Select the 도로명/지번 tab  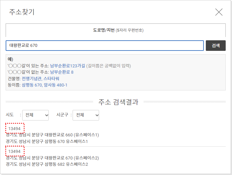tap(116, 30)
